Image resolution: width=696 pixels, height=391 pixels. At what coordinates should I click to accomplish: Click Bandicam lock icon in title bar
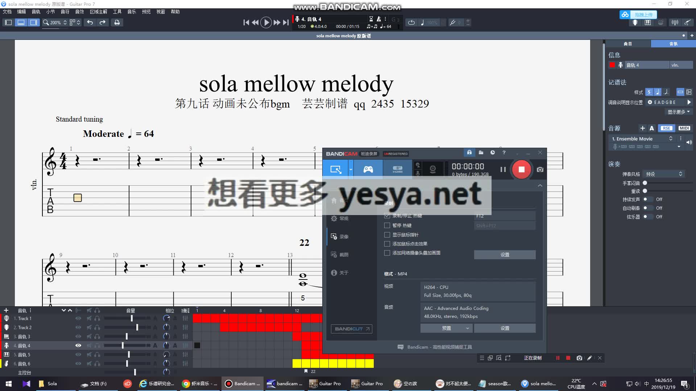(x=469, y=152)
